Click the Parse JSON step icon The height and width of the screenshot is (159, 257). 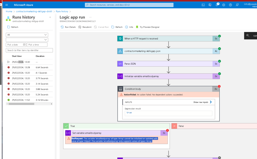pos(120,64)
